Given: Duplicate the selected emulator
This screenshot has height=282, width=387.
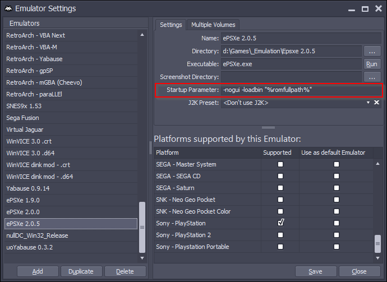Looking at the screenshot, I should 81,271.
